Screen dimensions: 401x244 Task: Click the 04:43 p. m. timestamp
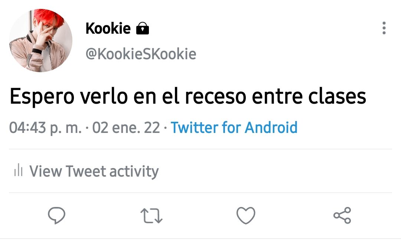tap(45, 128)
